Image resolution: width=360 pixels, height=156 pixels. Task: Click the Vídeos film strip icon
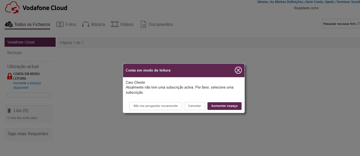click(114, 24)
